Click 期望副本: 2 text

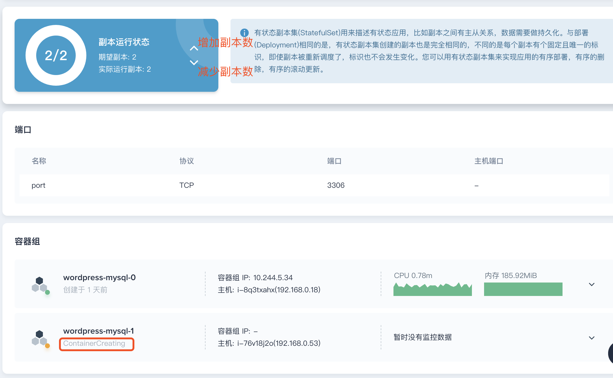[117, 57]
